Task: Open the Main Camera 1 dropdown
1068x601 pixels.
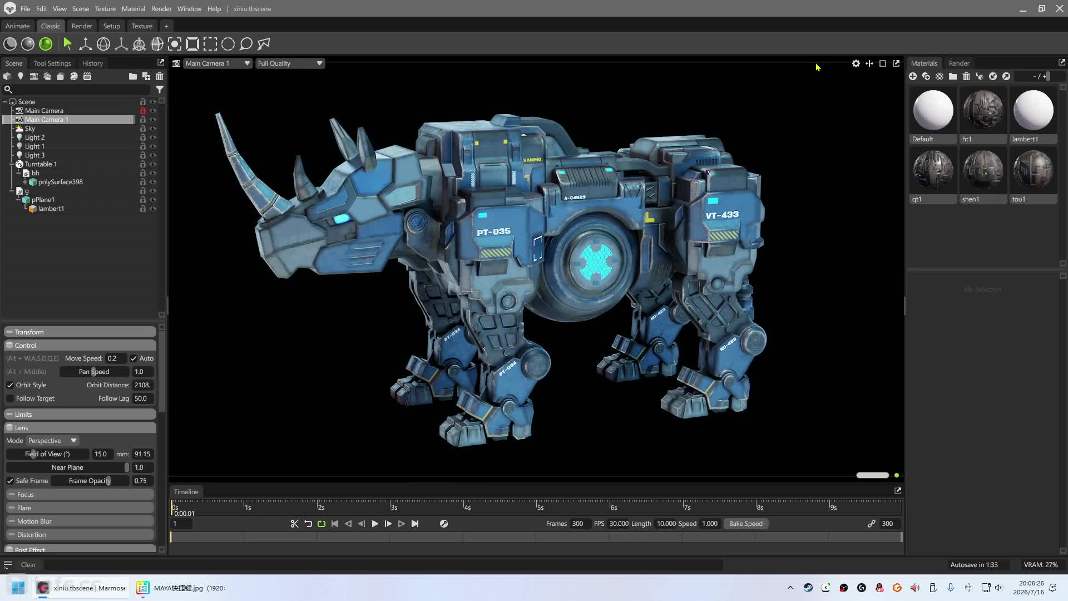Action: pos(217,63)
